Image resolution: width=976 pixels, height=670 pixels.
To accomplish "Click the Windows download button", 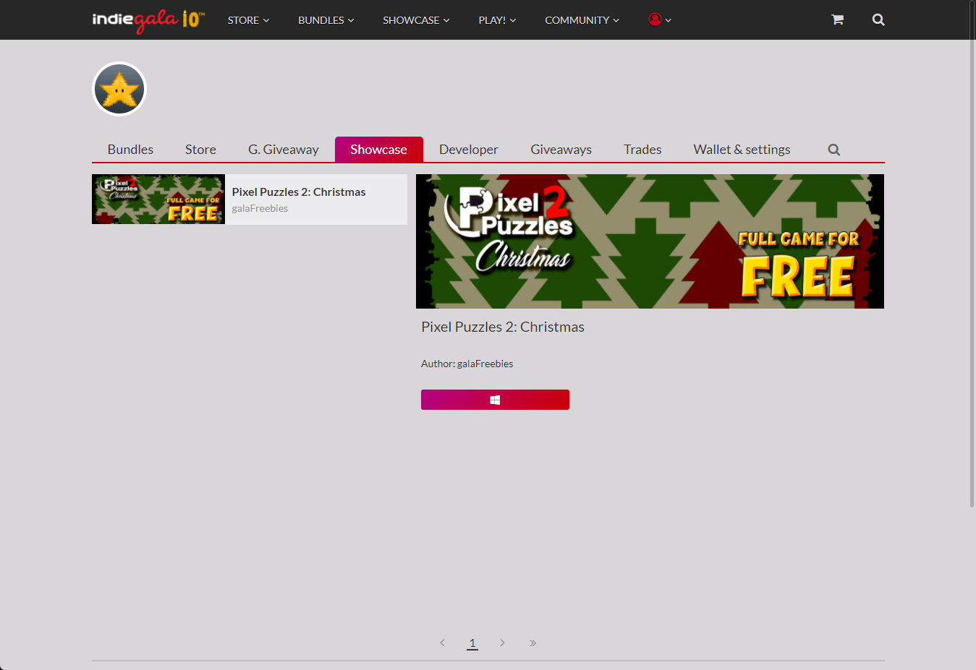I will (495, 400).
